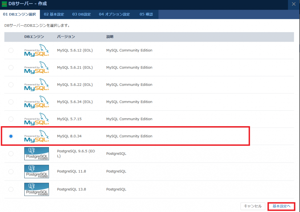Close the DBサーバー作成 dialog with X
Screen dimensions: 300x212
point(294,4)
